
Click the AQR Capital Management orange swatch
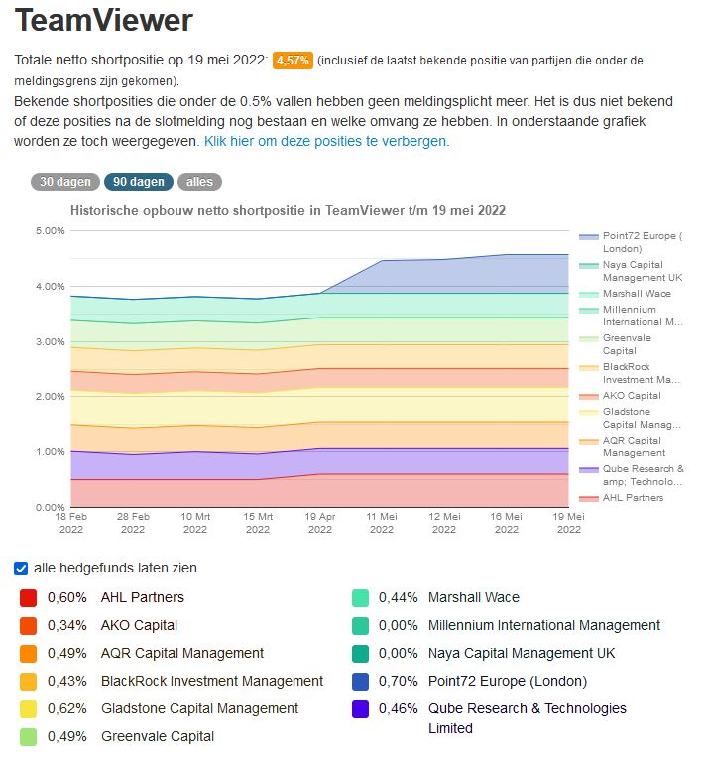(28, 654)
